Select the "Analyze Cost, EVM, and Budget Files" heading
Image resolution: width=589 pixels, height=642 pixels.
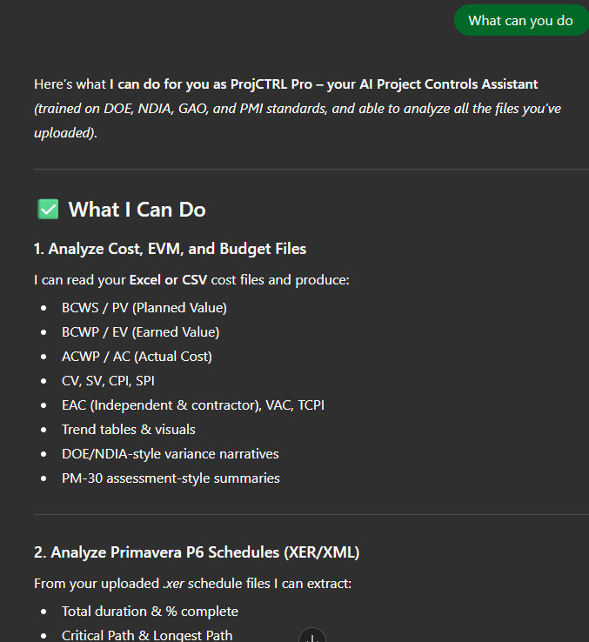tap(170, 249)
